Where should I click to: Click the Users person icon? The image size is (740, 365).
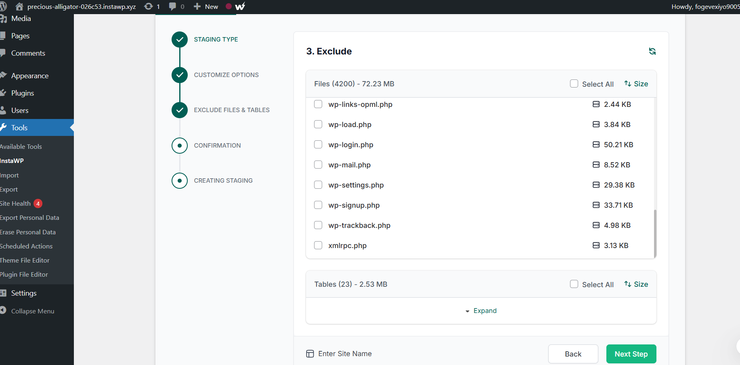click(3, 110)
